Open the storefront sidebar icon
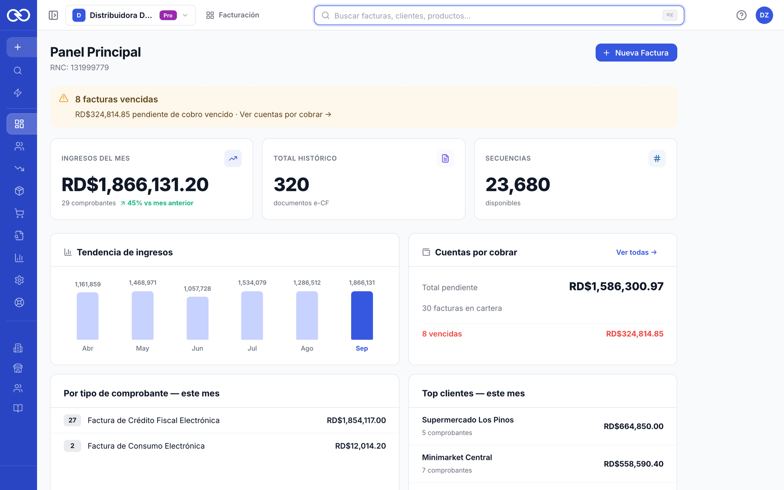The image size is (784, 490). pyautogui.click(x=18, y=368)
